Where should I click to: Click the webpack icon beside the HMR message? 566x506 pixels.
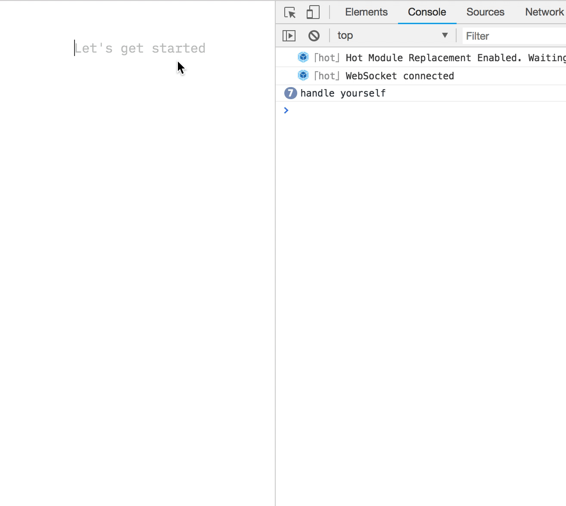pos(303,57)
